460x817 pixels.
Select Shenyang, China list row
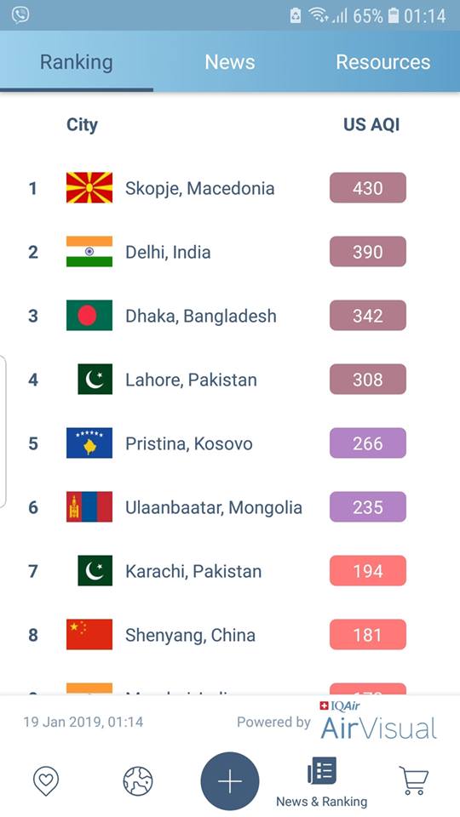click(230, 635)
